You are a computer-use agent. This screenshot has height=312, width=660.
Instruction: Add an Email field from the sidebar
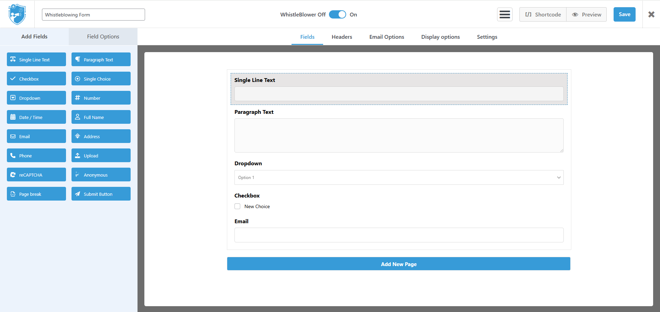point(36,136)
